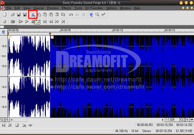Click the Paste to New clipboard icon
Screen dimensions: 194x135
pos(57,15)
